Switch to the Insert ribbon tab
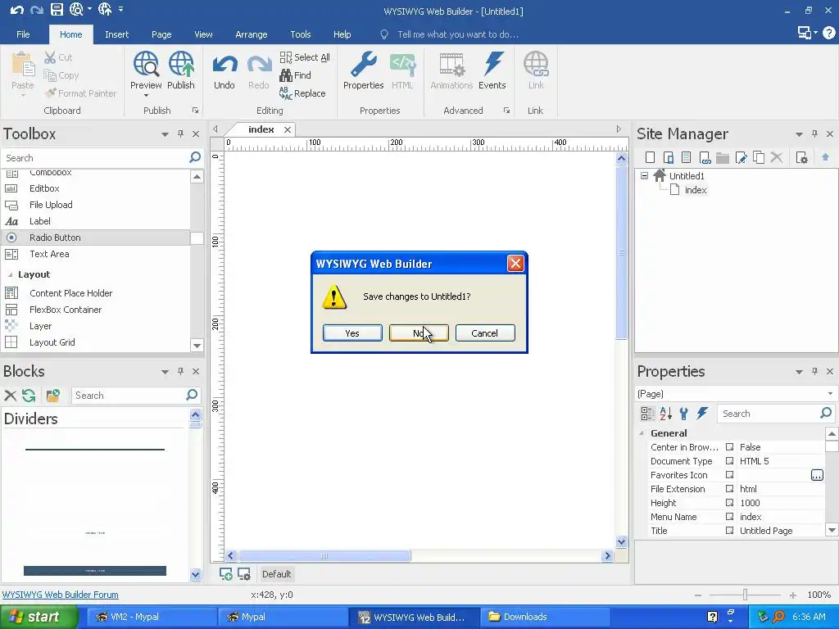The image size is (839, 629). click(116, 34)
